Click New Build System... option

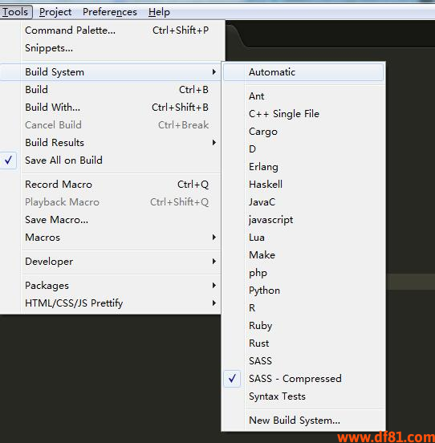coord(303,421)
